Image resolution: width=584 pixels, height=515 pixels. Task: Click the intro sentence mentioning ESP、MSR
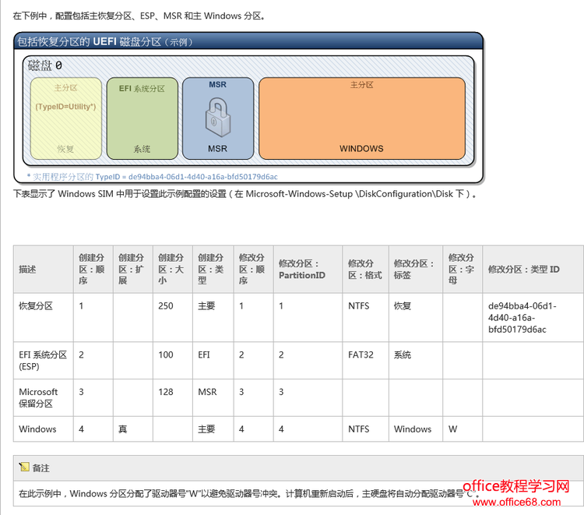click(139, 16)
